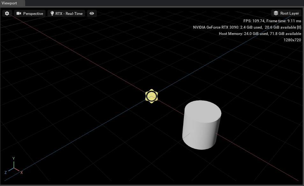Click the resolution text showing 1280x720
304x186 pixels.
click(292, 40)
